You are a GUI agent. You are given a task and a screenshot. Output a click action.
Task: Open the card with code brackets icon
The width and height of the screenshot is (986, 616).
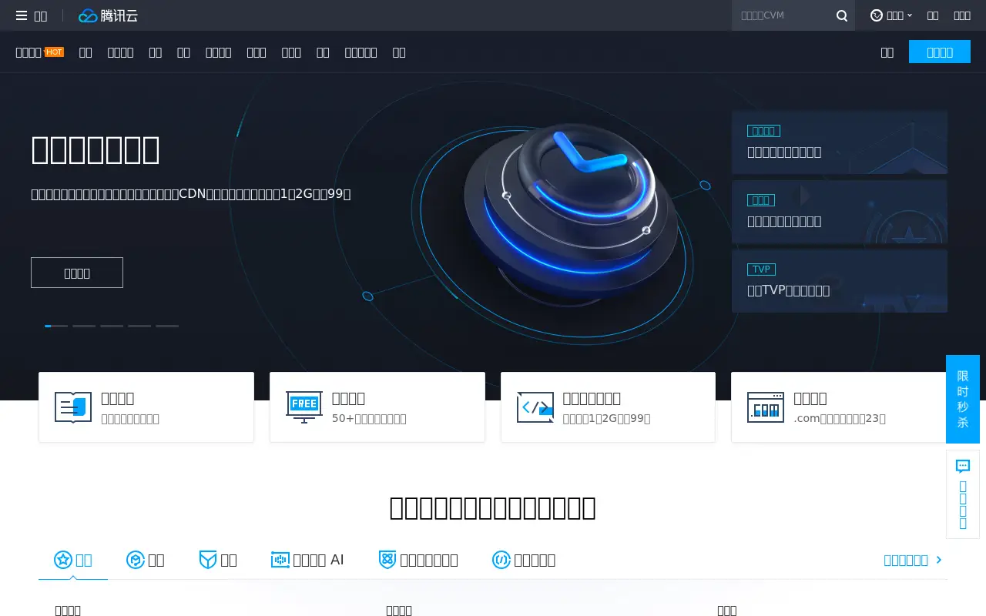[608, 407]
